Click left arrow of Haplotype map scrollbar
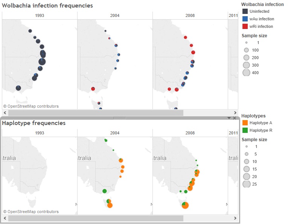 (x=5, y=218)
